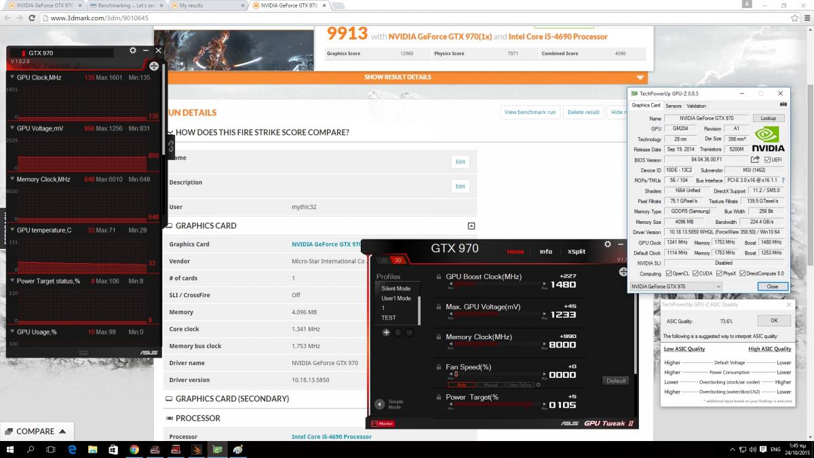The image size is (814, 458).
Task: Click the move handle in GPU Tweak main window
Action: click(x=623, y=272)
